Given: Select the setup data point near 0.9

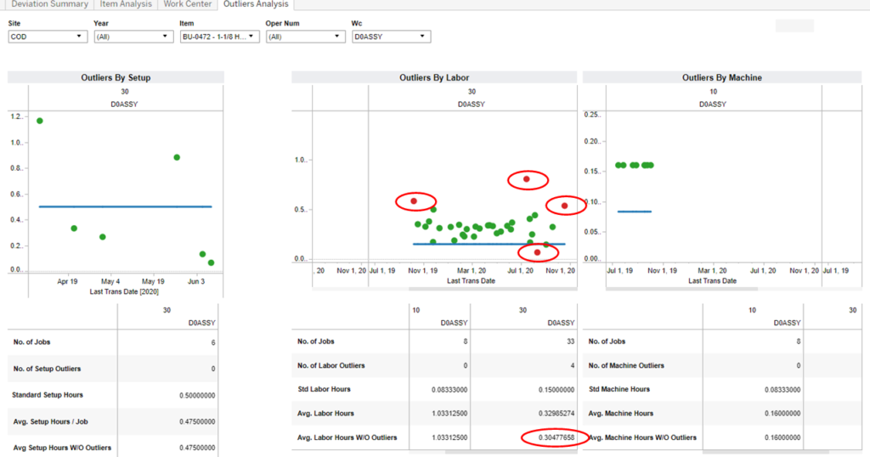Looking at the screenshot, I should [177, 157].
